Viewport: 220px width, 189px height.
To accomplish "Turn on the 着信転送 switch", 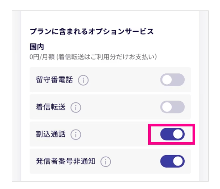I will (x=173, y=107).
